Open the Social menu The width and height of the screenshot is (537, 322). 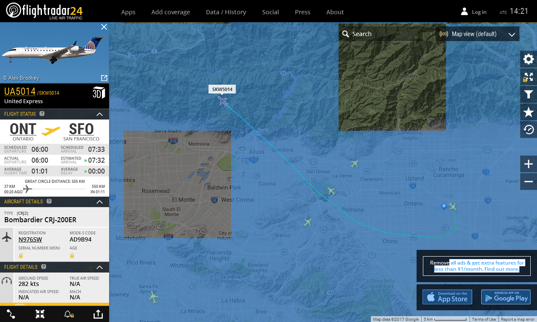(x=271, y=12)
